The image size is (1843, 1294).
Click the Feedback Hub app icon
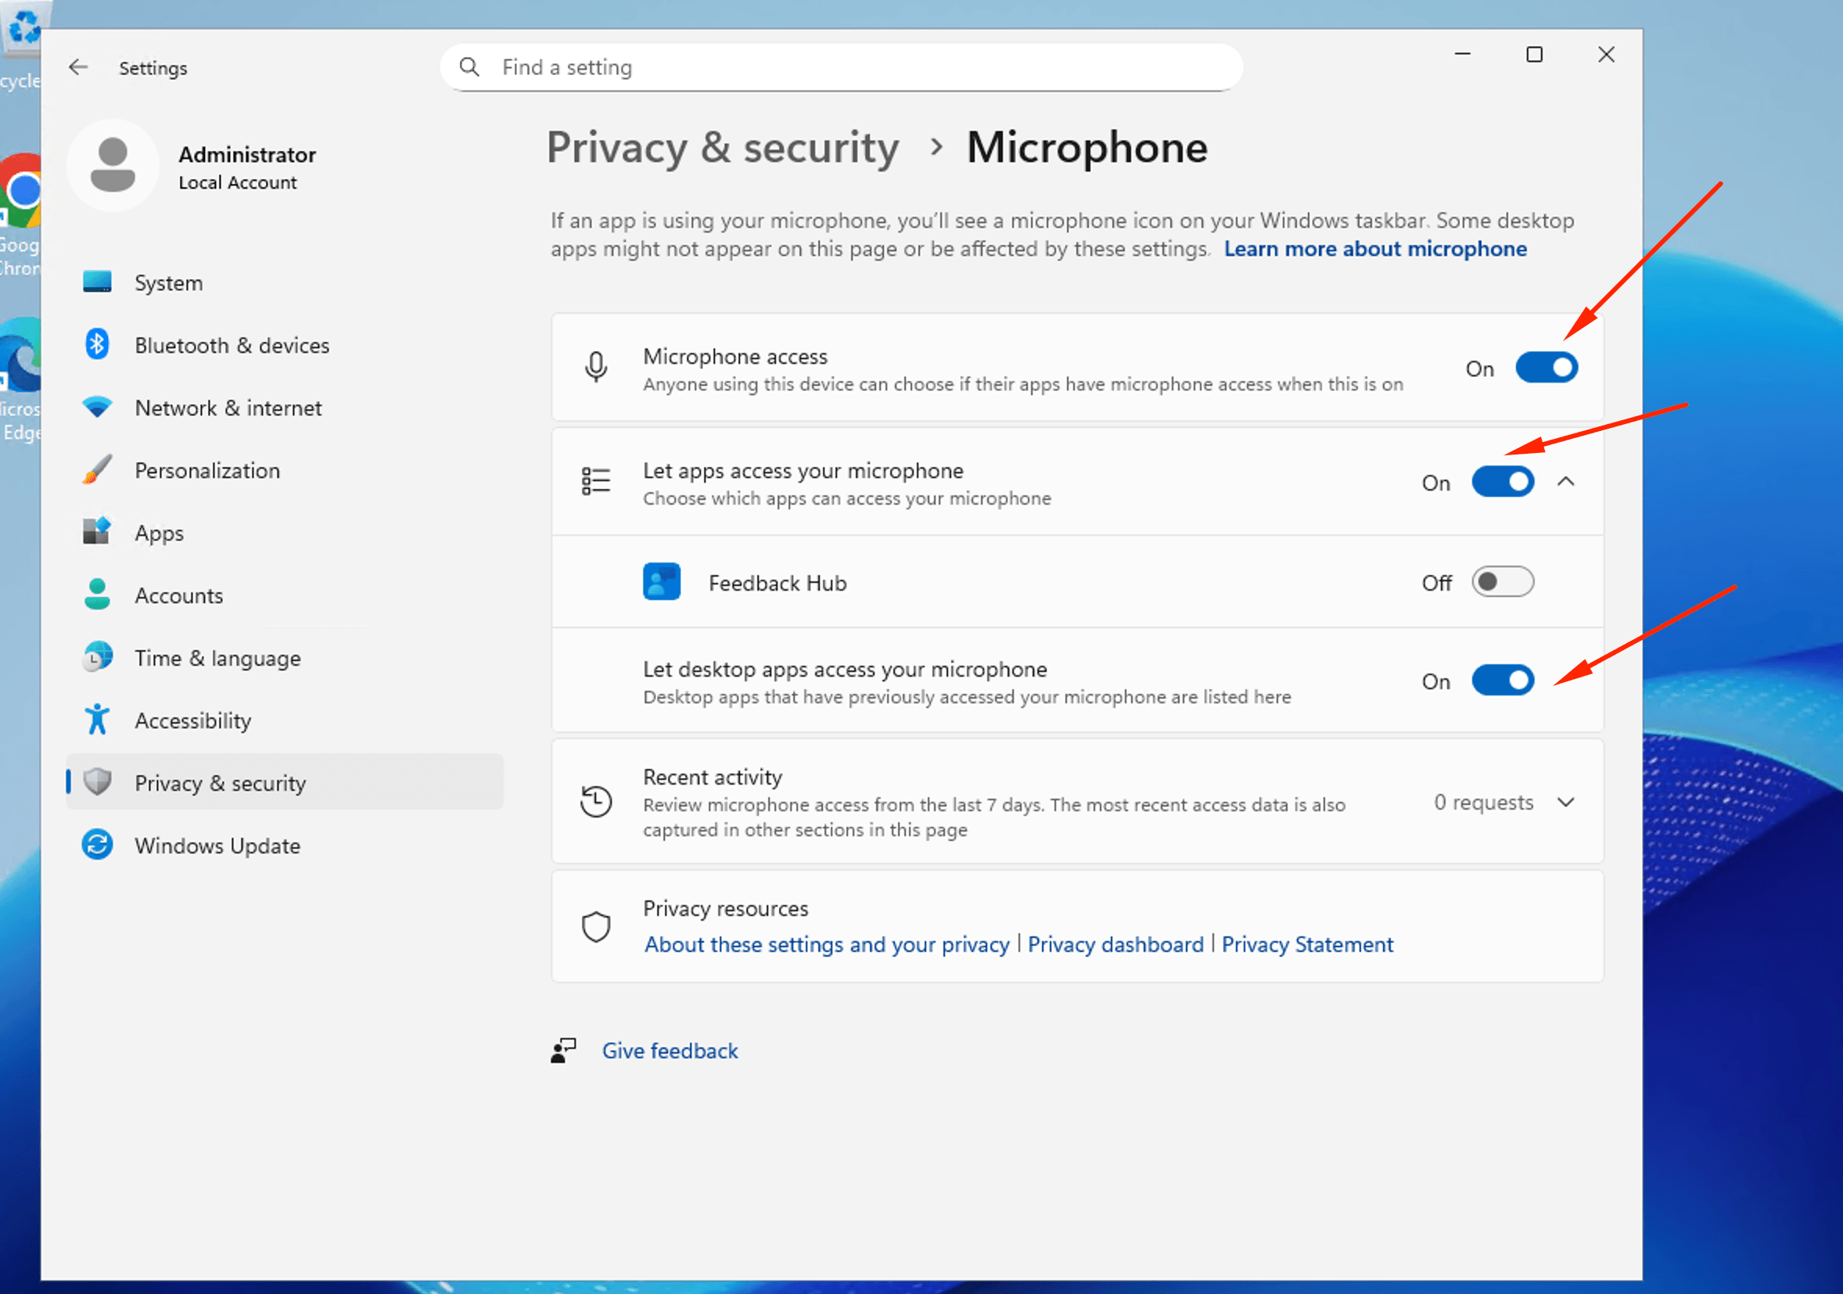tap(662, 582)
